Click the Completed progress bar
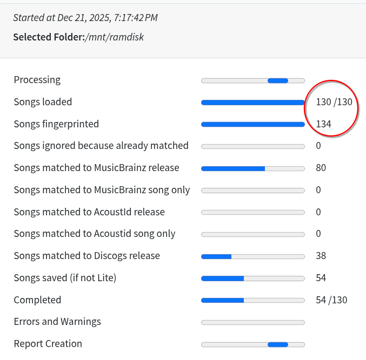 click(x=252, y=300)
